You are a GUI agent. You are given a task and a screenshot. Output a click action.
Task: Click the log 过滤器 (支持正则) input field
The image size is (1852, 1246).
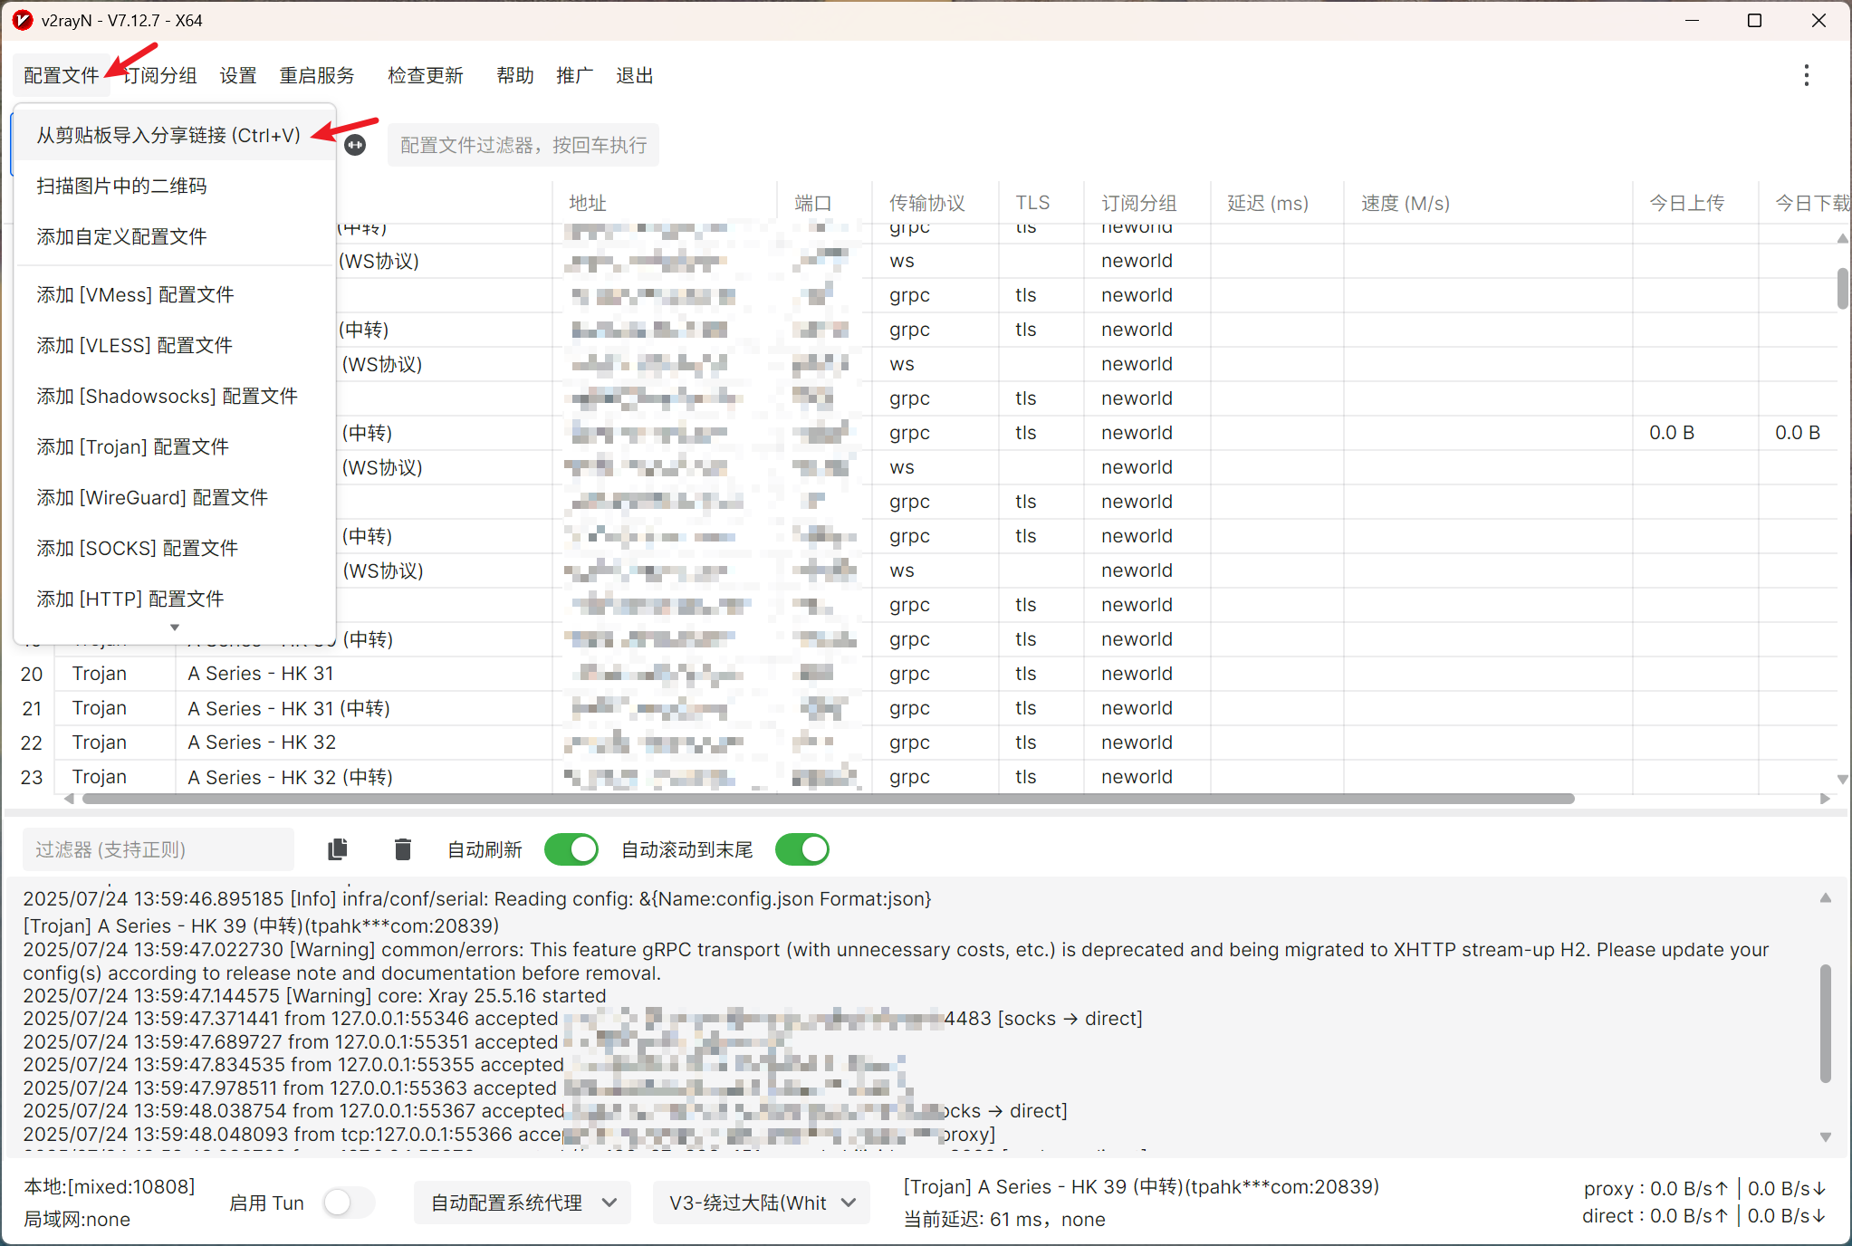tap(158, 849)
